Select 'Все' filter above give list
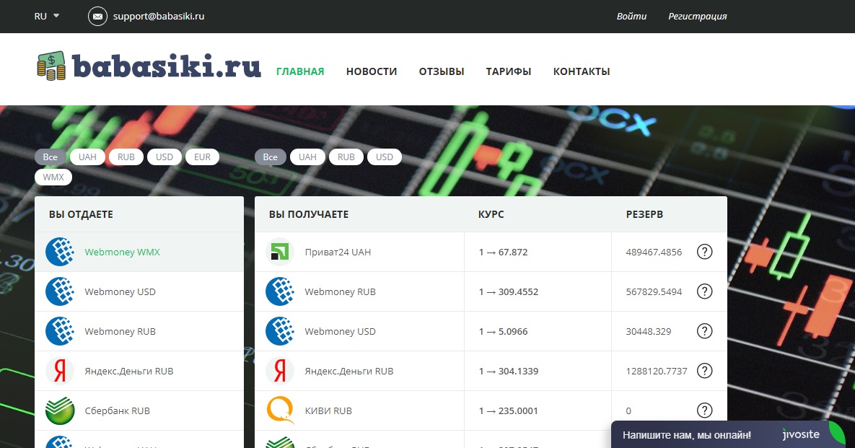Image resolution: width=855 pixels, height=448 pixels. coord(51,157)
